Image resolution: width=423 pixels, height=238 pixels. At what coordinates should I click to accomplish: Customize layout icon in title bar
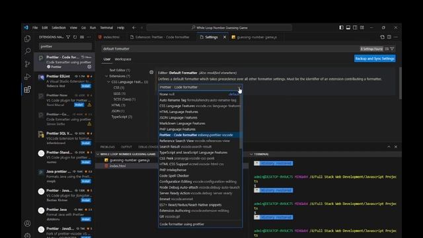362,28
